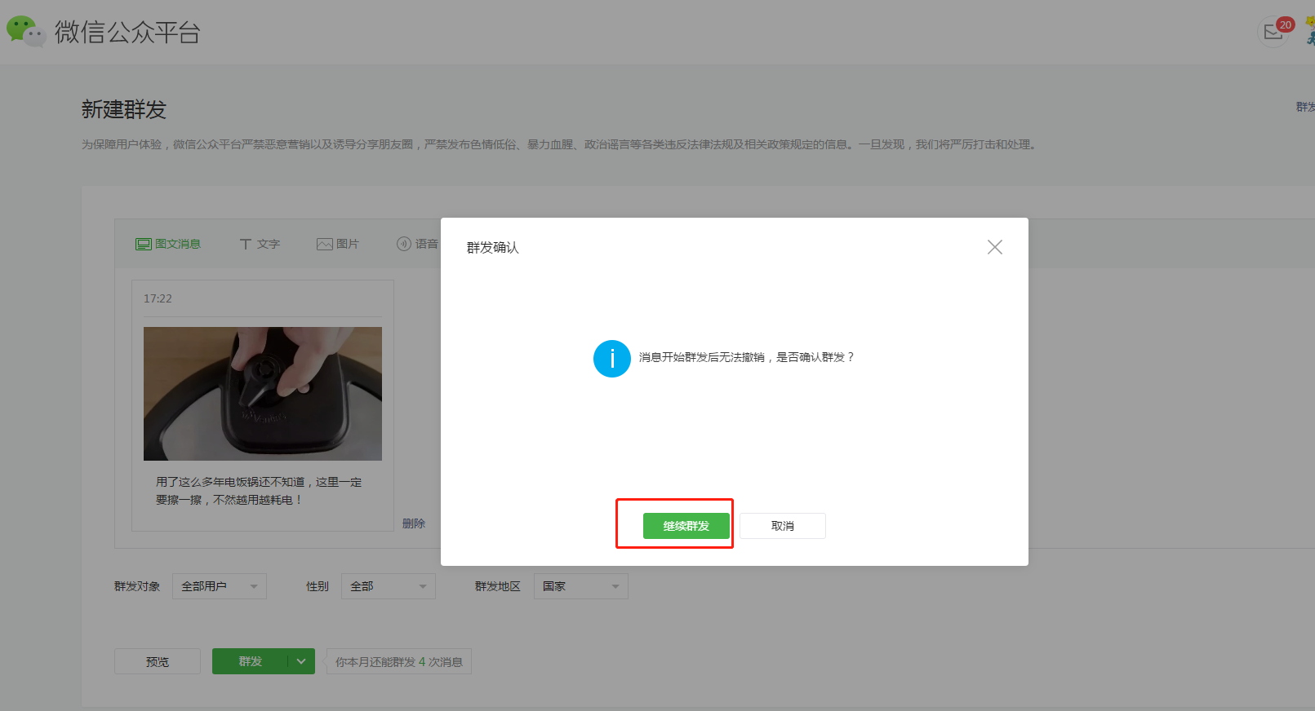Click the 删除 link beside the article
Viewport: 1315px width, 711px height.
(414, 523)
